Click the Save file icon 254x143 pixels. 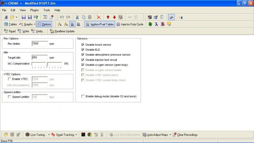tap(23, 17)
